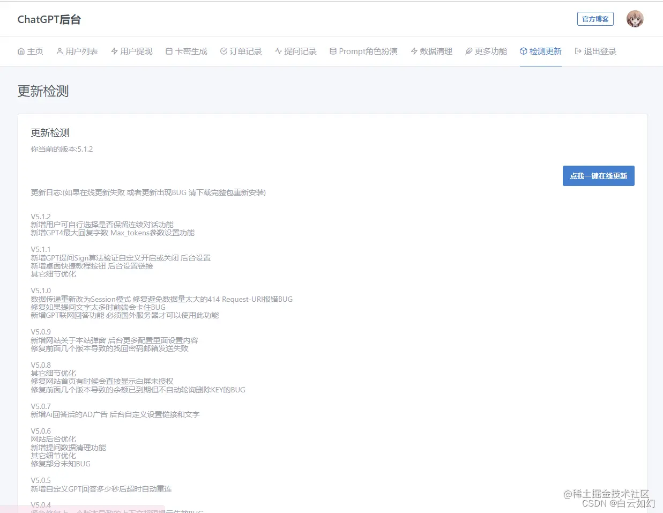Screen dimensions: 663x513
Task: Select the 数据清理 data cleanup icon
Action: pos(413,51)
